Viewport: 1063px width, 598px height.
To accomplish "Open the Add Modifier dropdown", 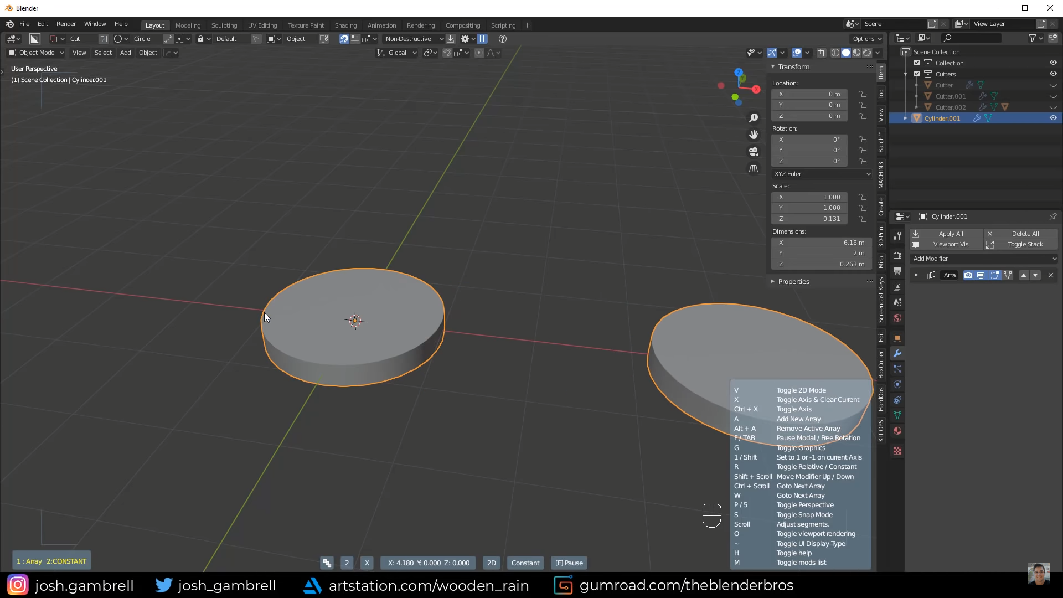I will [x=984, y=259].
